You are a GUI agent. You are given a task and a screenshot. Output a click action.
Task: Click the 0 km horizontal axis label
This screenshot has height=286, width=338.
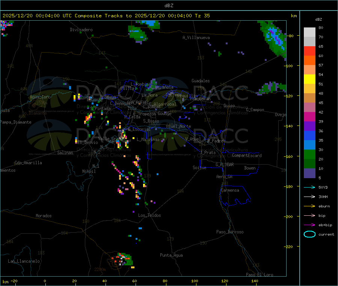point(45,281)
